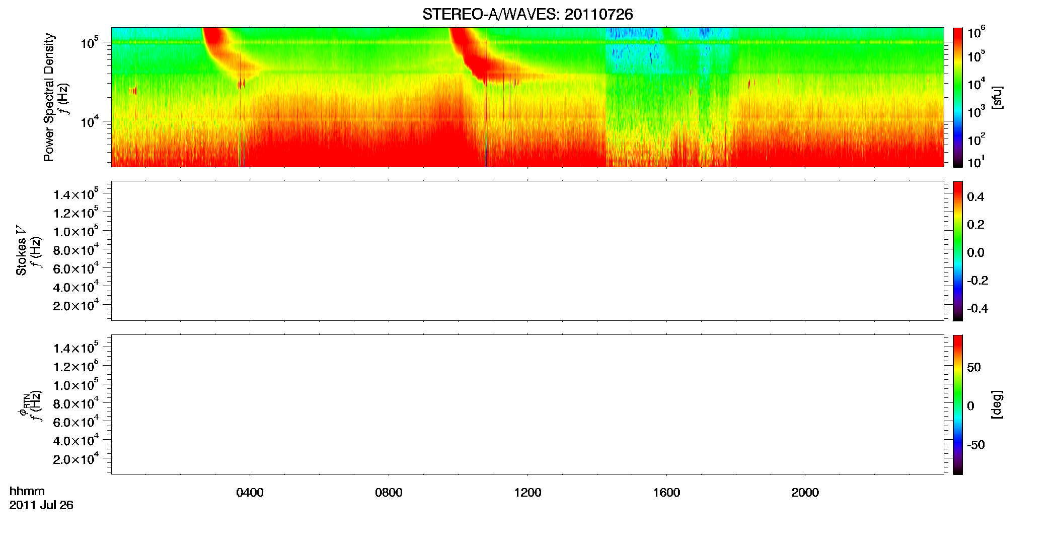Image resolution: width=1055 pixels, height=544 pixels.
Task: Click inside the empty phi RTN plot panel
Action: (x=527, y=404)
